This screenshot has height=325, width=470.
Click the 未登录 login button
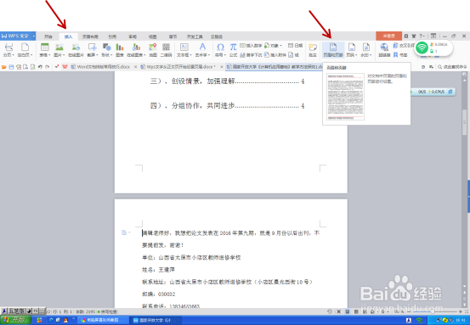[x=388, y=36]
